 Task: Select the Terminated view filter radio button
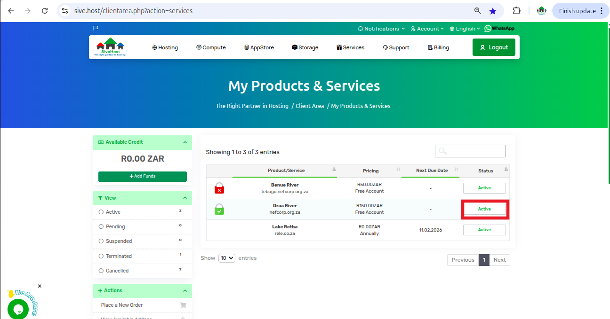101,256
